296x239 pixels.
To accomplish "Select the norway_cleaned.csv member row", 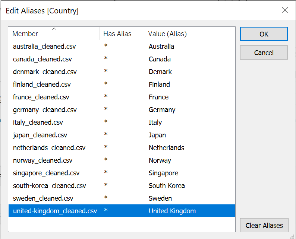I will tap(42, 160).
